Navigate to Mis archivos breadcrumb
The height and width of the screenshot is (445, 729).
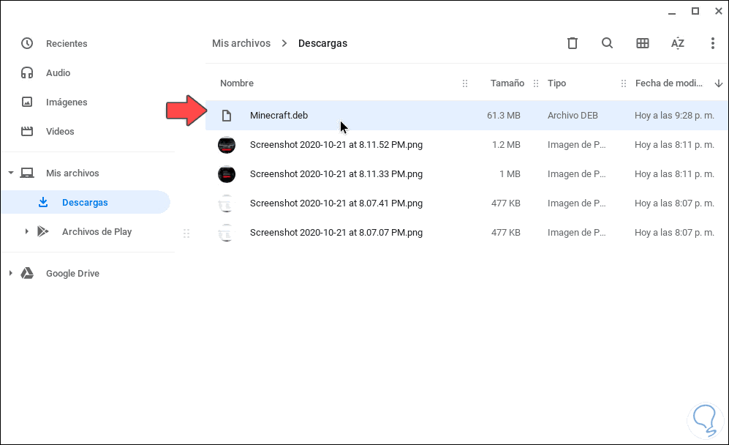click(241, 43)
